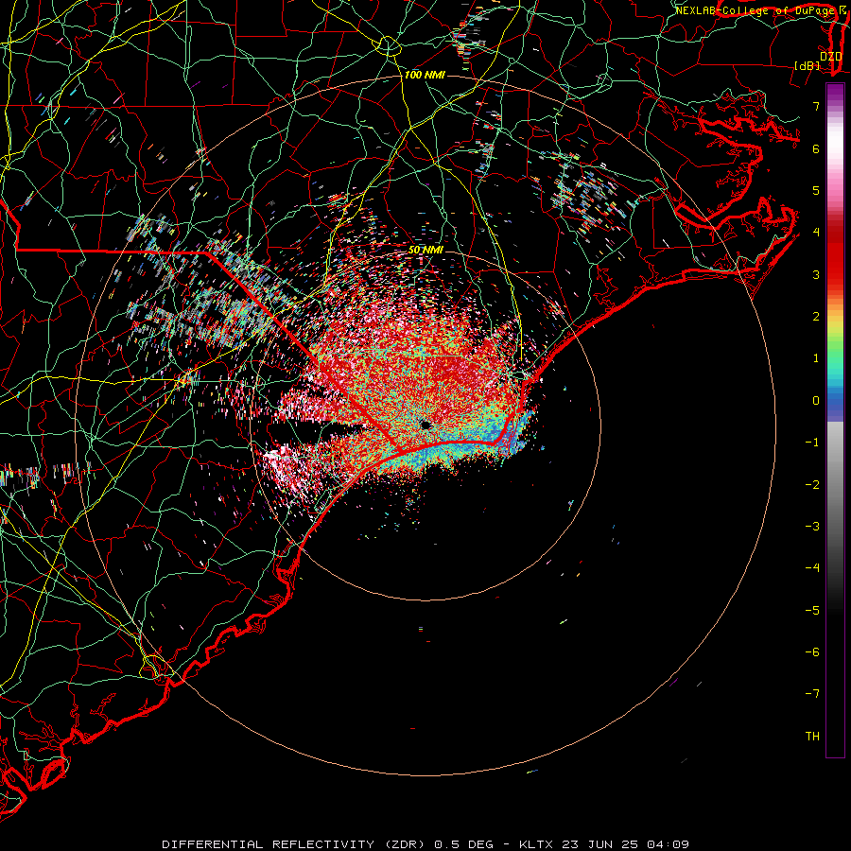Click the '-3' value on the color scale
Viewport: 851px width, 851px height.
click(x=812, y=527)
